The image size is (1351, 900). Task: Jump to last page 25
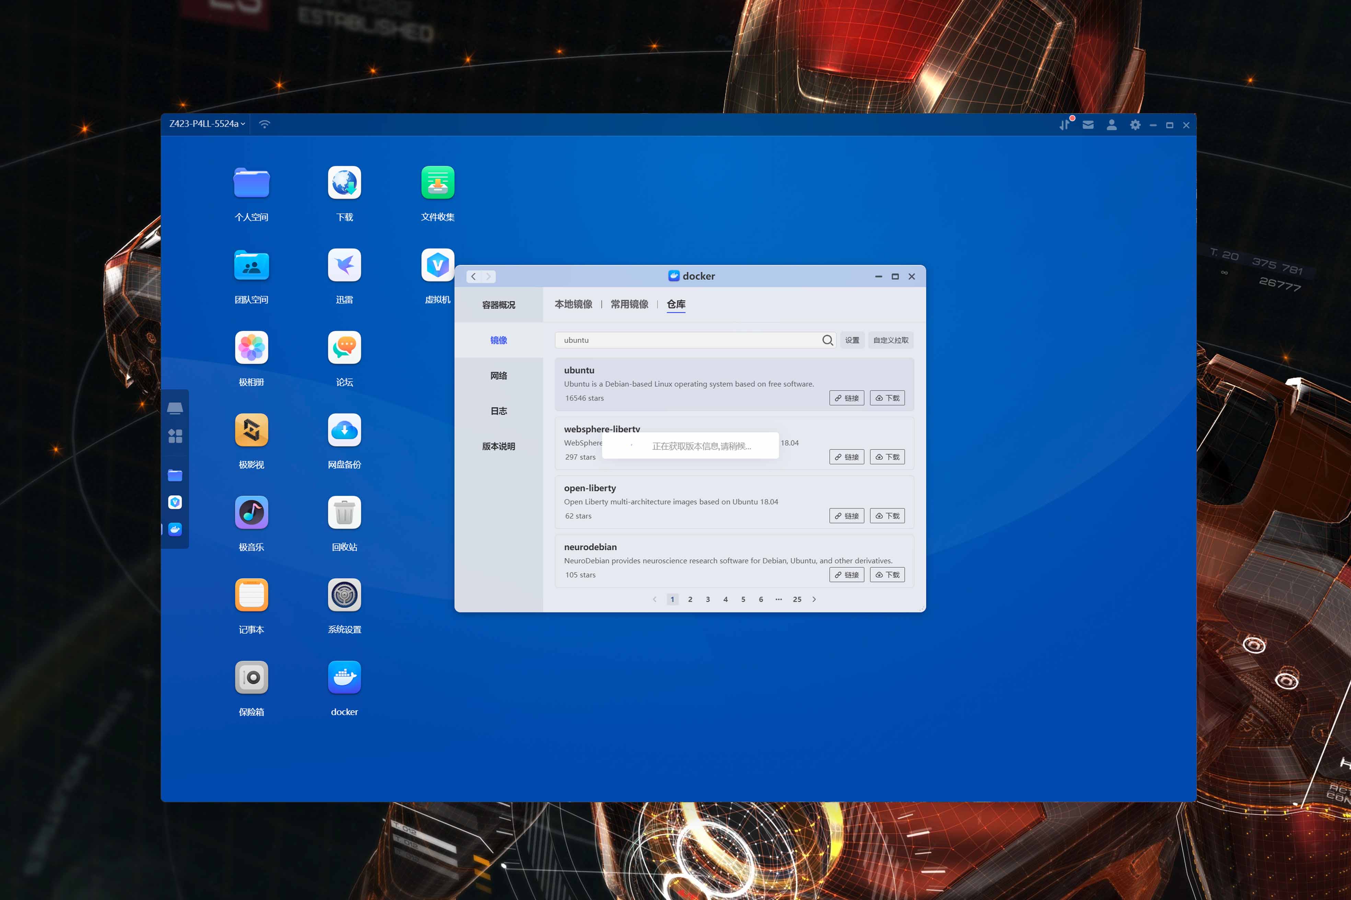(797, 599)
